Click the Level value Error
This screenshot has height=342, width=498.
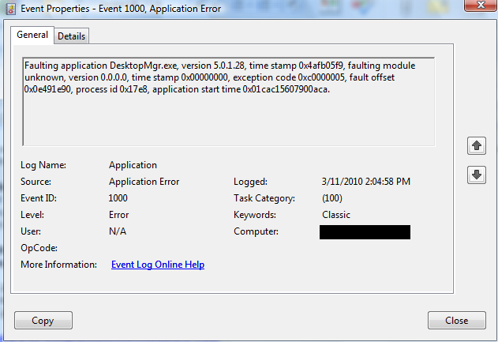pyautogui.click(x=119, y=215)
